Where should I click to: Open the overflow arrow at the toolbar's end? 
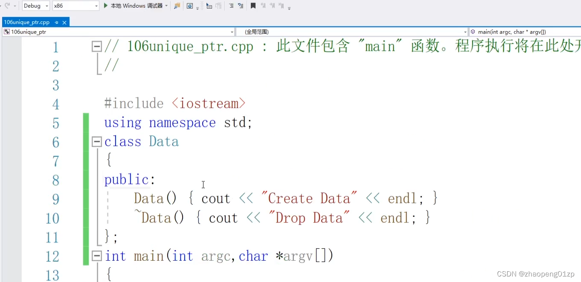pyautogui.click(x=289, y=8)
